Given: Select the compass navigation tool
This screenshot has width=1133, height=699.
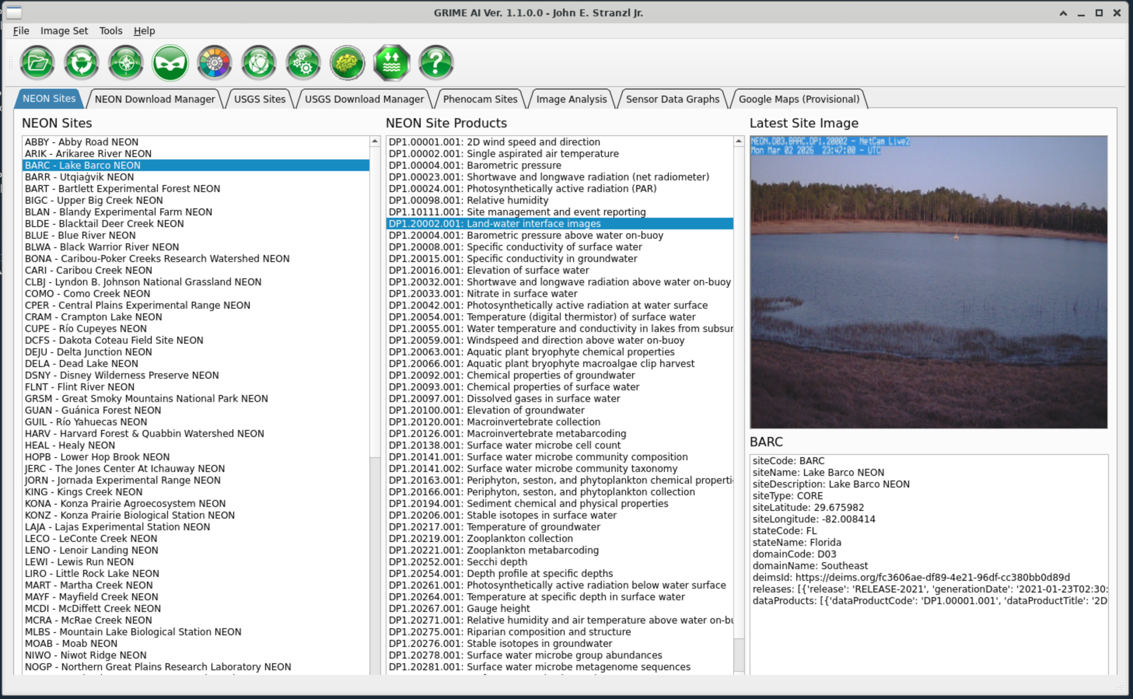Looking at the screenshot, I should [126, 62].
